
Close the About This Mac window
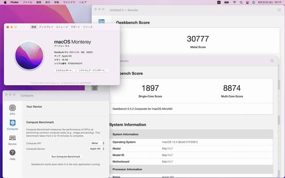(8, 27)
